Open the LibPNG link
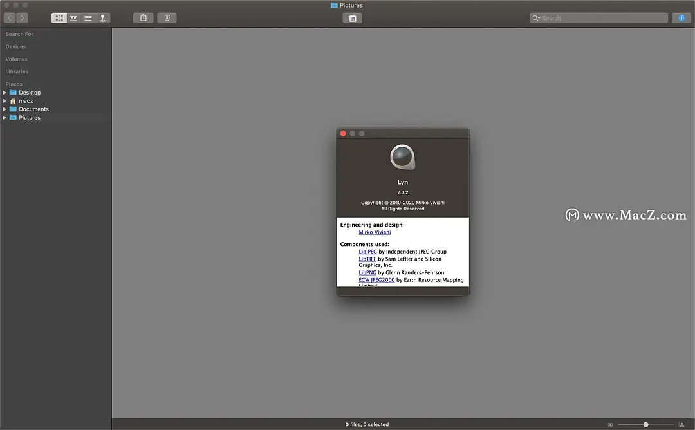Image resolution: width=695 pixels, height=430 pixels. point(367,273)
